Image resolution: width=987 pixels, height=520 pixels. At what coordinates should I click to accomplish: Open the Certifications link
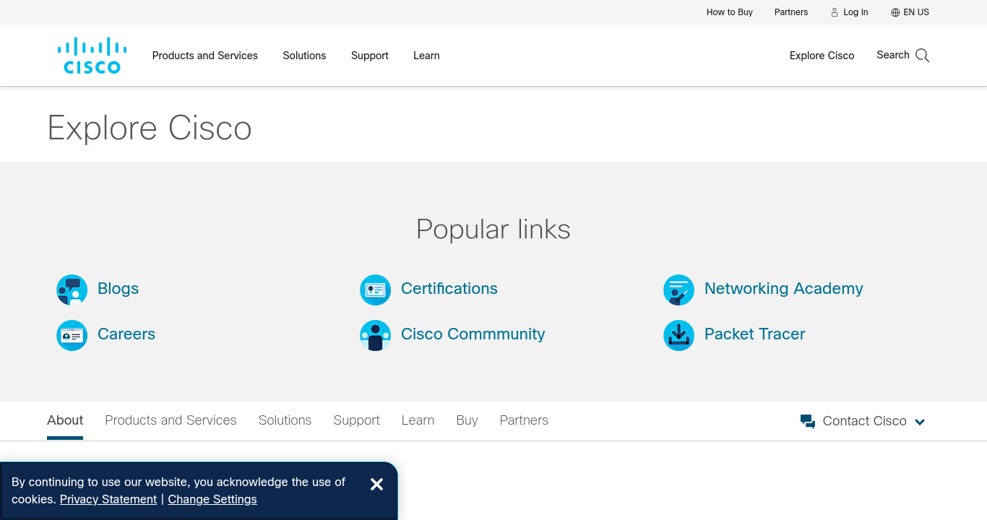449,289
